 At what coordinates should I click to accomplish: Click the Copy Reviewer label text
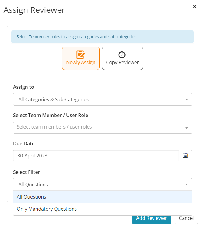[x=122, y=63]
